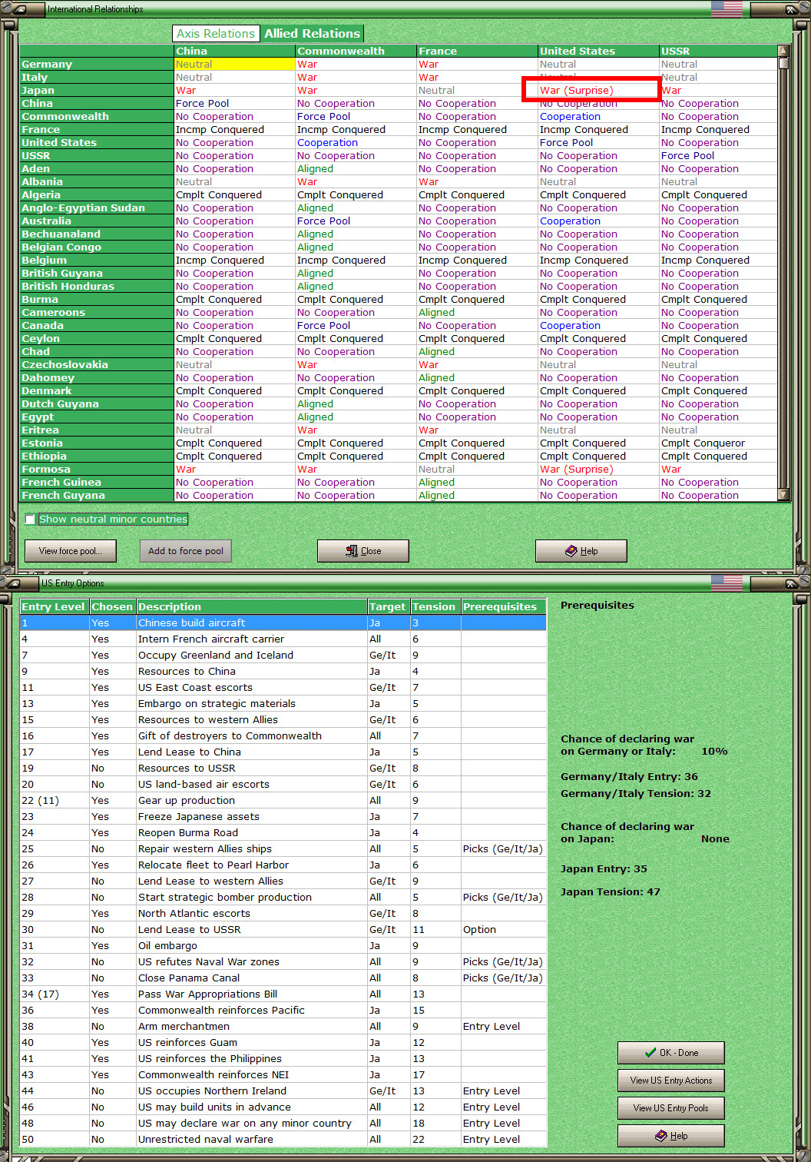811x1162 pixels.
Task: Select the Unrestricted naval warfare option
Action: (x=283, y=1140)
